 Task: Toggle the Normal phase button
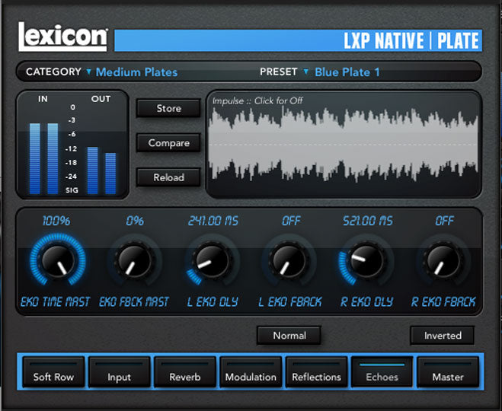(289, 335)
